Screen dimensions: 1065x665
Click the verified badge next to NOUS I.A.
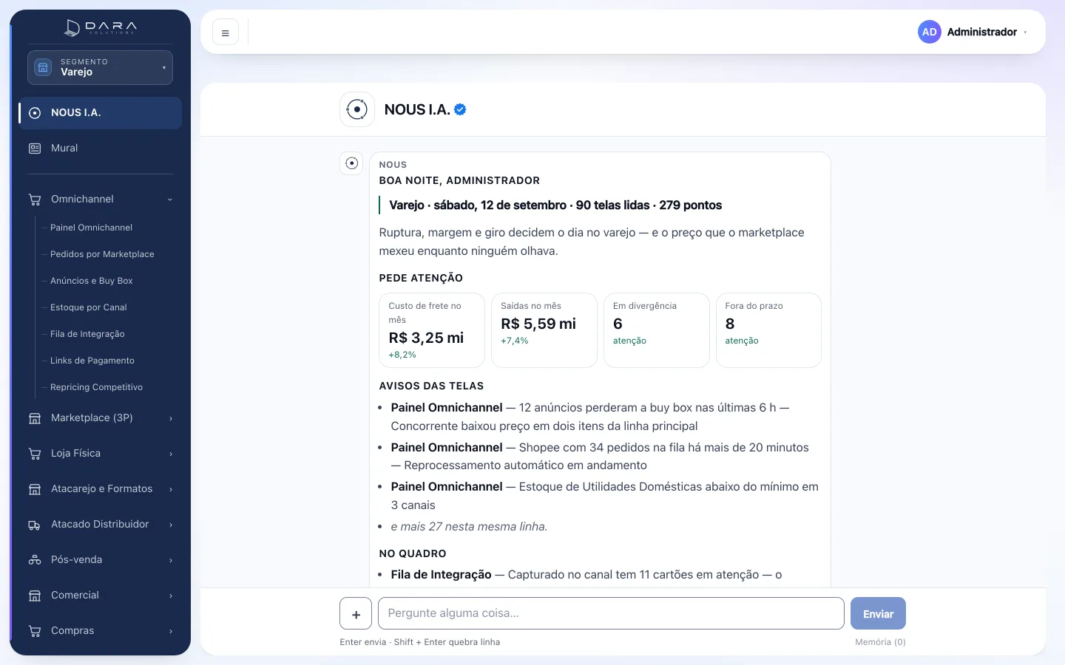point(460,109)
